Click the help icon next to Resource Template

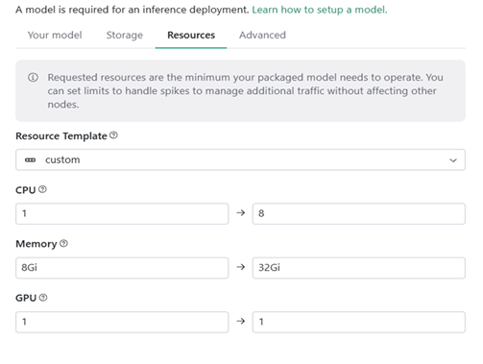pyautogui.click(x=113, y=135)
